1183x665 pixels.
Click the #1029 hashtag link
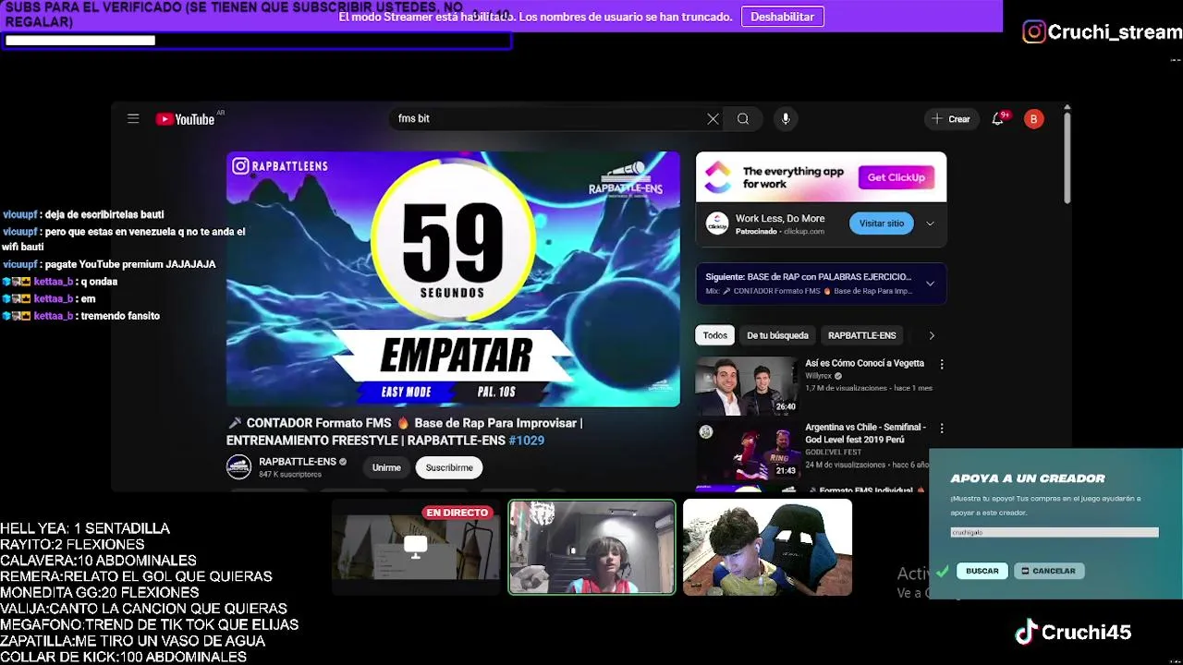tap(526, 441)
